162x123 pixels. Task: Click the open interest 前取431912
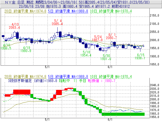point(121,6)
